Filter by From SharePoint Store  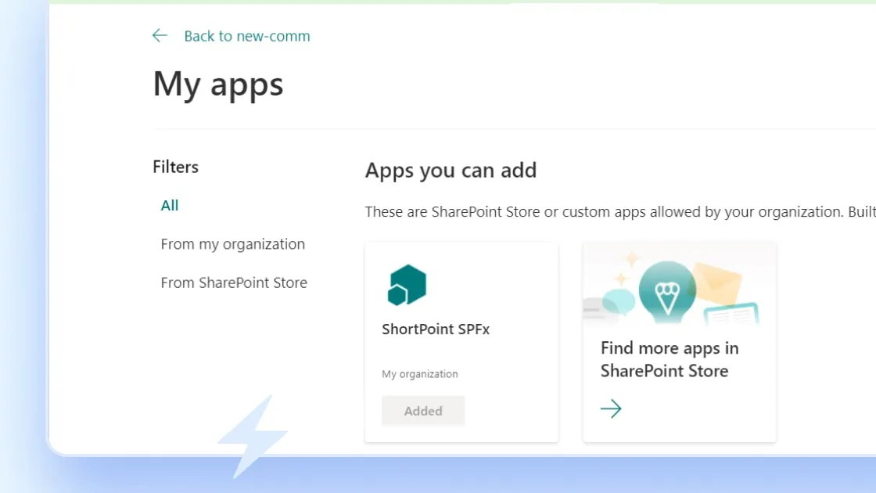pos(234,282)
